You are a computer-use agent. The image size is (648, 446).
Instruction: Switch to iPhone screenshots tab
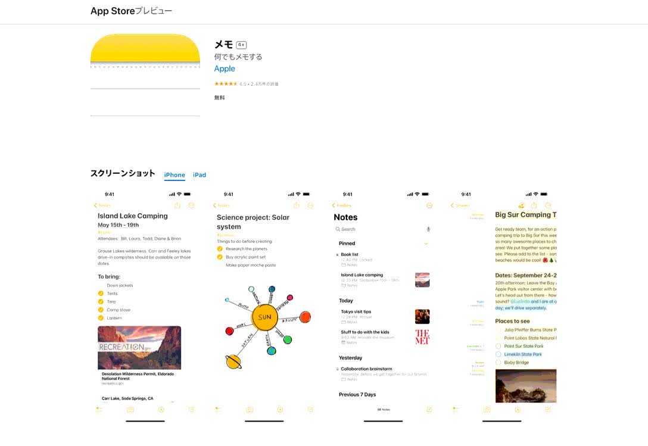(x=175, y=175)
